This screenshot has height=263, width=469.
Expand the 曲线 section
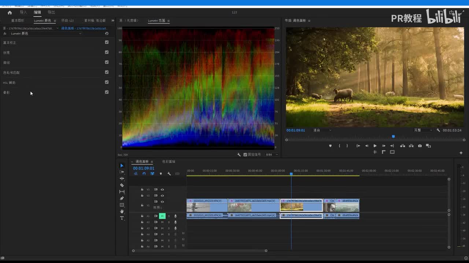tap(7, 62)
